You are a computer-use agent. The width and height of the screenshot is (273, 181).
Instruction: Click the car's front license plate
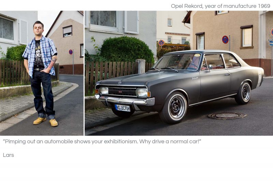point(123,108)
